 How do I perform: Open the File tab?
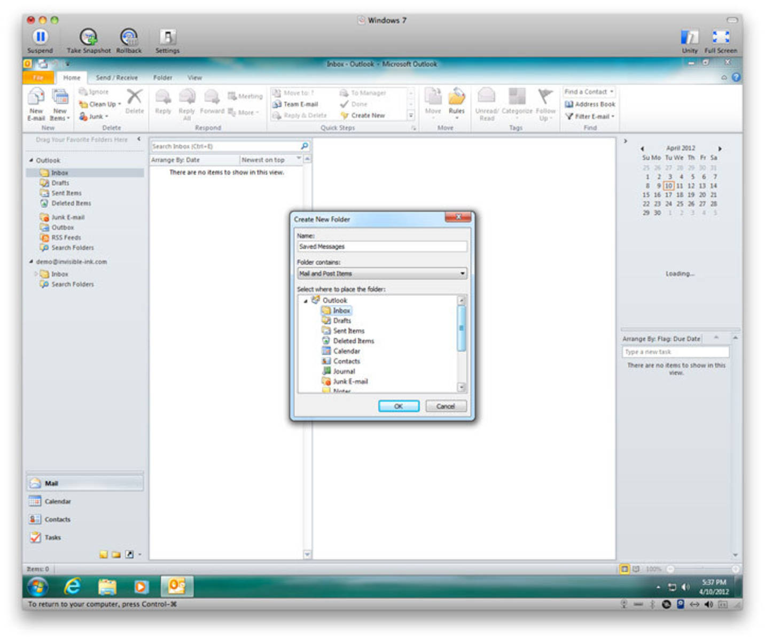tap(38, 77)
